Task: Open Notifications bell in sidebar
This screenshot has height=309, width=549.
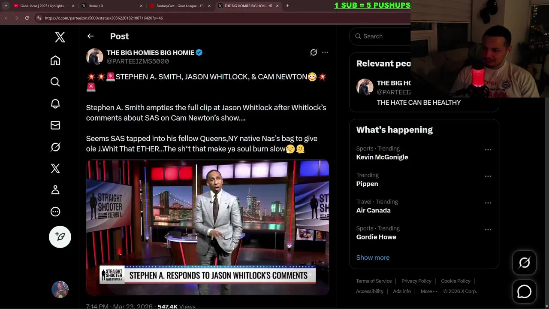Action: (x=55, y=103)
